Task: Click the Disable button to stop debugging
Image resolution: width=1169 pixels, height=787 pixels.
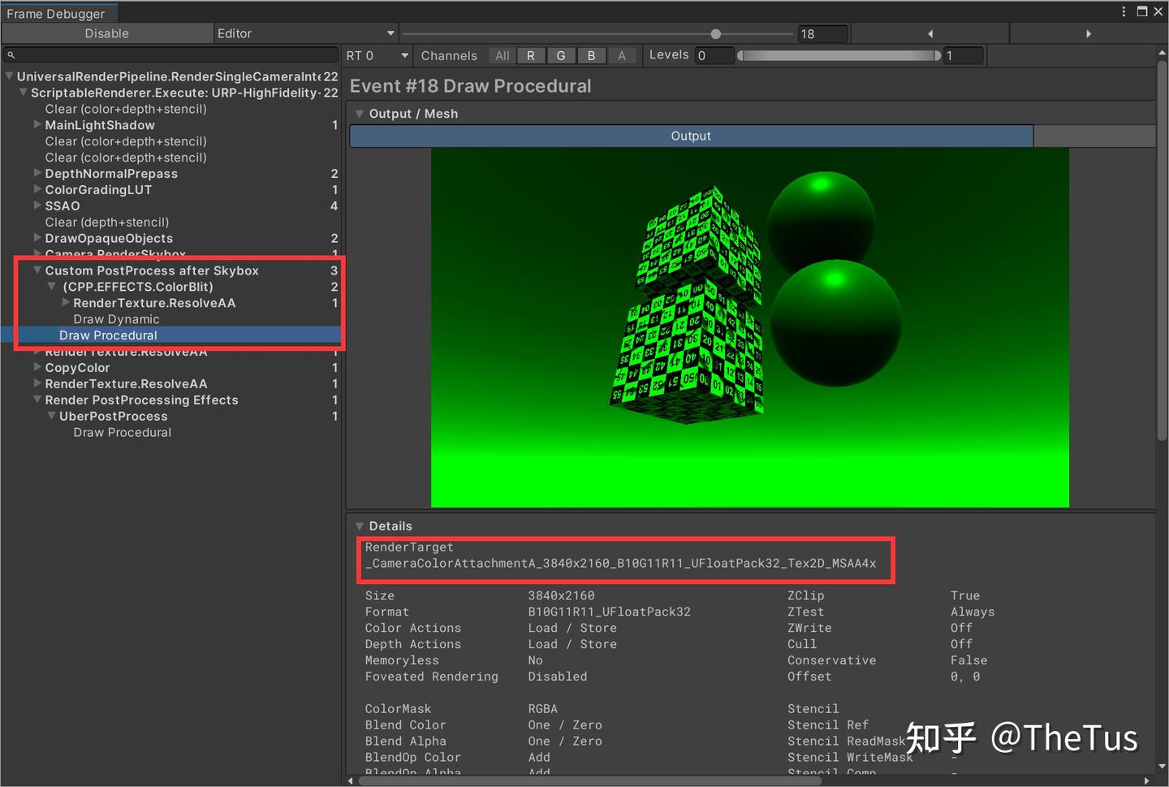Action: coord(106,33)
